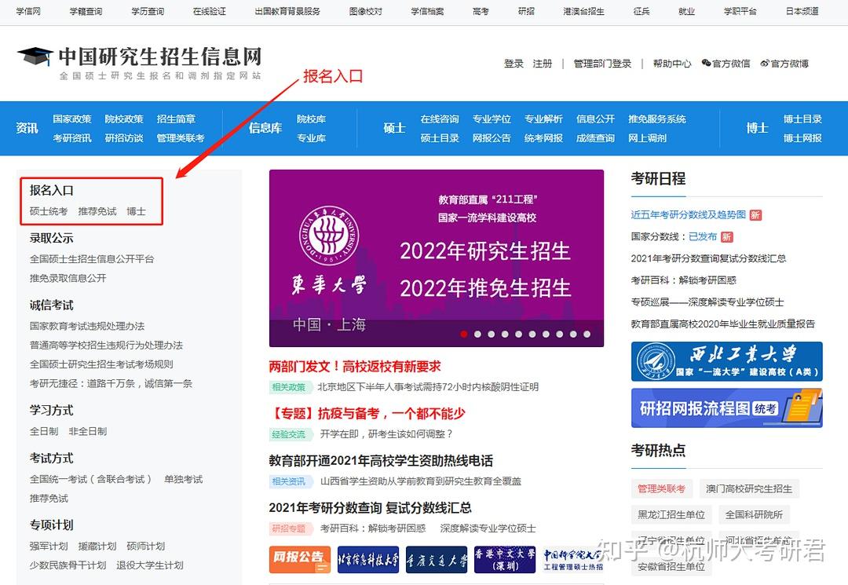Image resolution: width=848 pixels, height=585 pixels.
Task: Open 帮助中心 help link
Action: (671, 64)
